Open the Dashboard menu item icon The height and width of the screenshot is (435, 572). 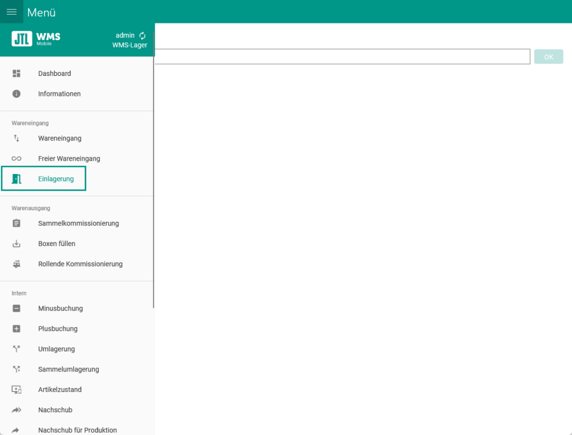16,73
